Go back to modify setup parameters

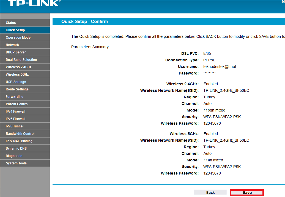click(x=210, y=192)
